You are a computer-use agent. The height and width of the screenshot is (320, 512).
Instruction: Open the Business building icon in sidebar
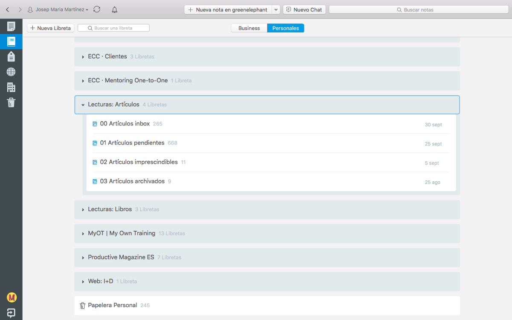[x=11, y=87]
